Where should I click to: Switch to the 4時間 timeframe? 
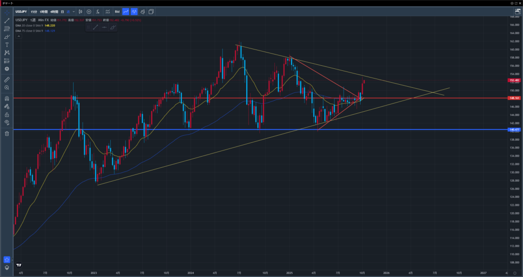click(x=54, y=11)
